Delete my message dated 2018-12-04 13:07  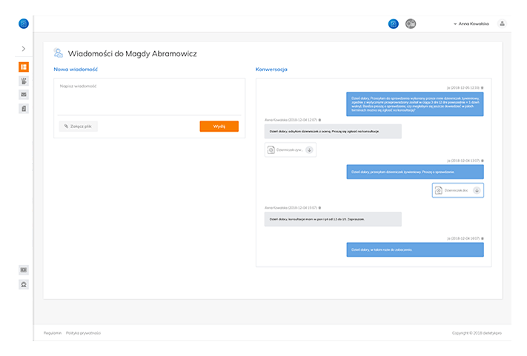pos(483,161)
